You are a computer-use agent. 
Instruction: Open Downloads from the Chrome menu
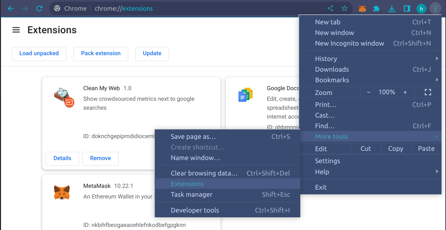click(x=370, y=69)
